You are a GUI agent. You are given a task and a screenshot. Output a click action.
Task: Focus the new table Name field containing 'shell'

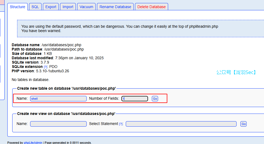tap(58, 99)
